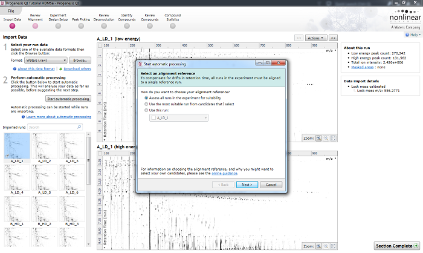The width and height of the screenshot is (423, 253).
Task: Open 'Learn more about automatic processing' link
Action: tap(59, 117)
